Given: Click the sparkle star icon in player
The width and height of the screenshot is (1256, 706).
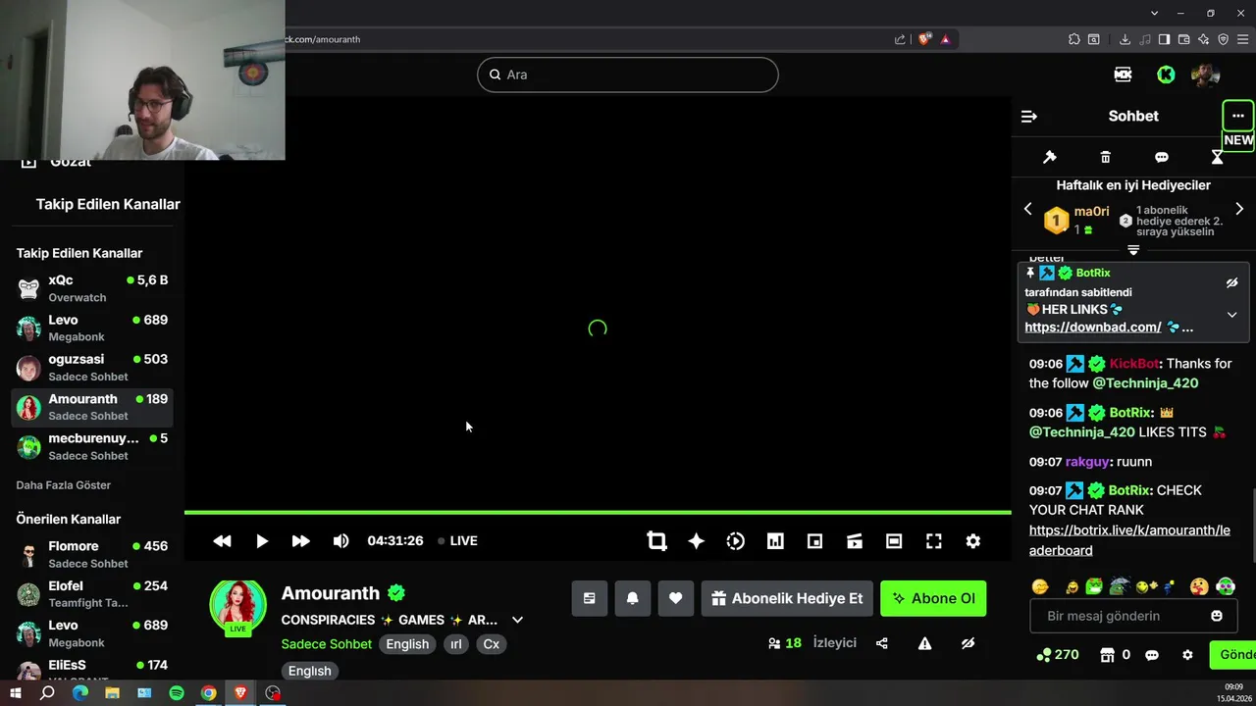Looking at the screenshot, I should 696,541.
